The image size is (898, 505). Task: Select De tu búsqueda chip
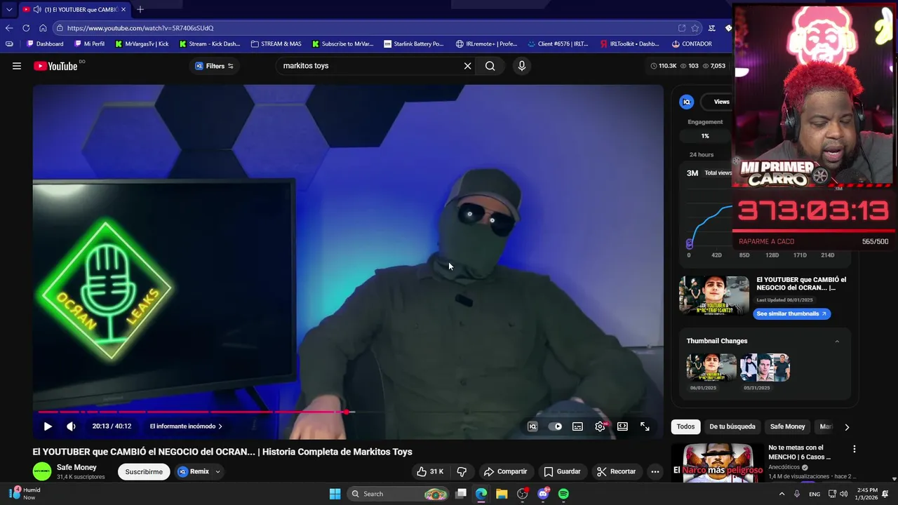(x=732, y=426)
